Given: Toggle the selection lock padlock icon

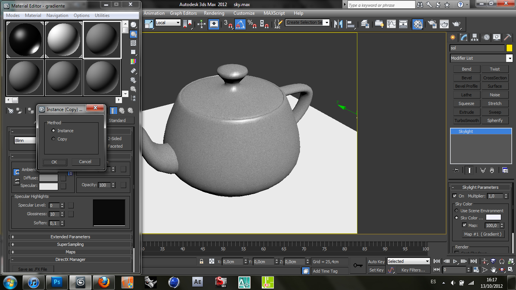Looking at the screenshot, I should (x=201, y=261).
